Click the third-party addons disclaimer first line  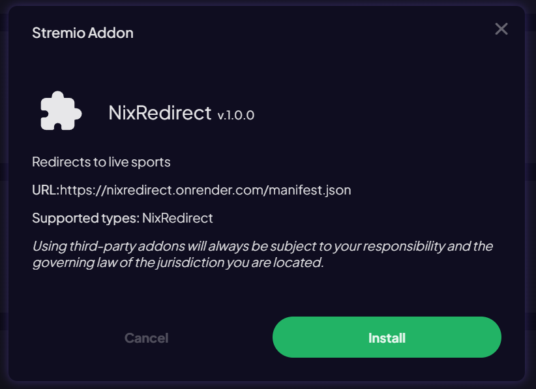click(x=262, y=246)
